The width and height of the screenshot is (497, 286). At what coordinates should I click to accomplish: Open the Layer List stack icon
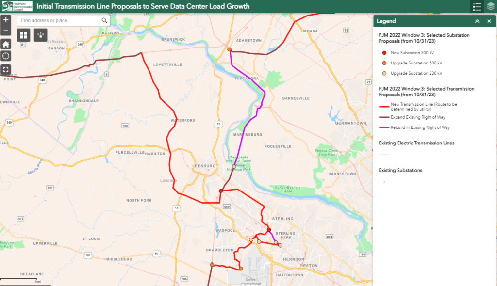point(490,7)
